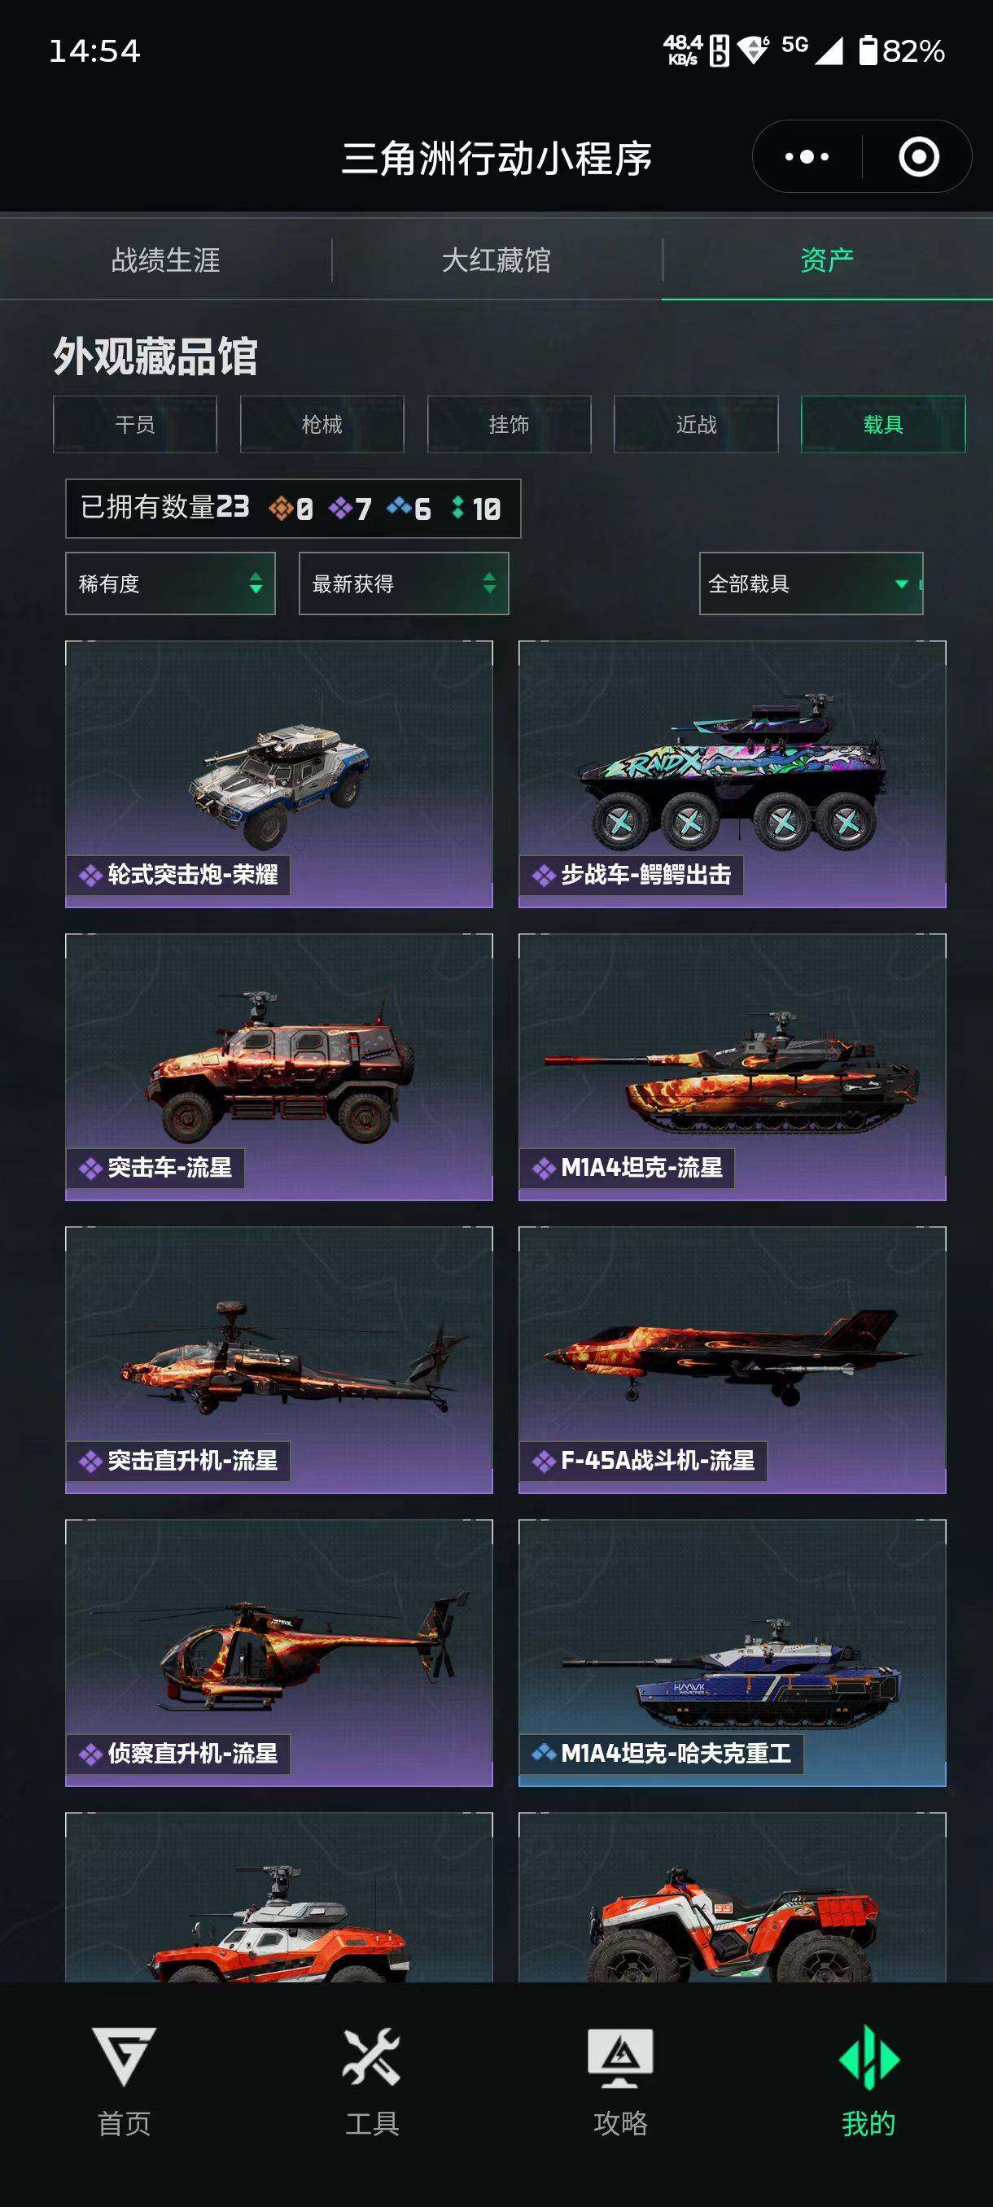Tap the blue rarity count icon
The image size is (993, 2207).
400,508
